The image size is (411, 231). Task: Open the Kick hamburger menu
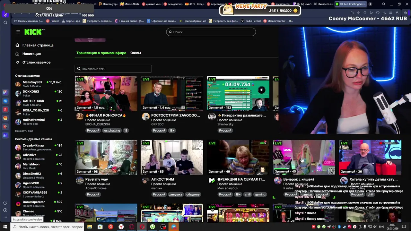click(x=18, y=32)
